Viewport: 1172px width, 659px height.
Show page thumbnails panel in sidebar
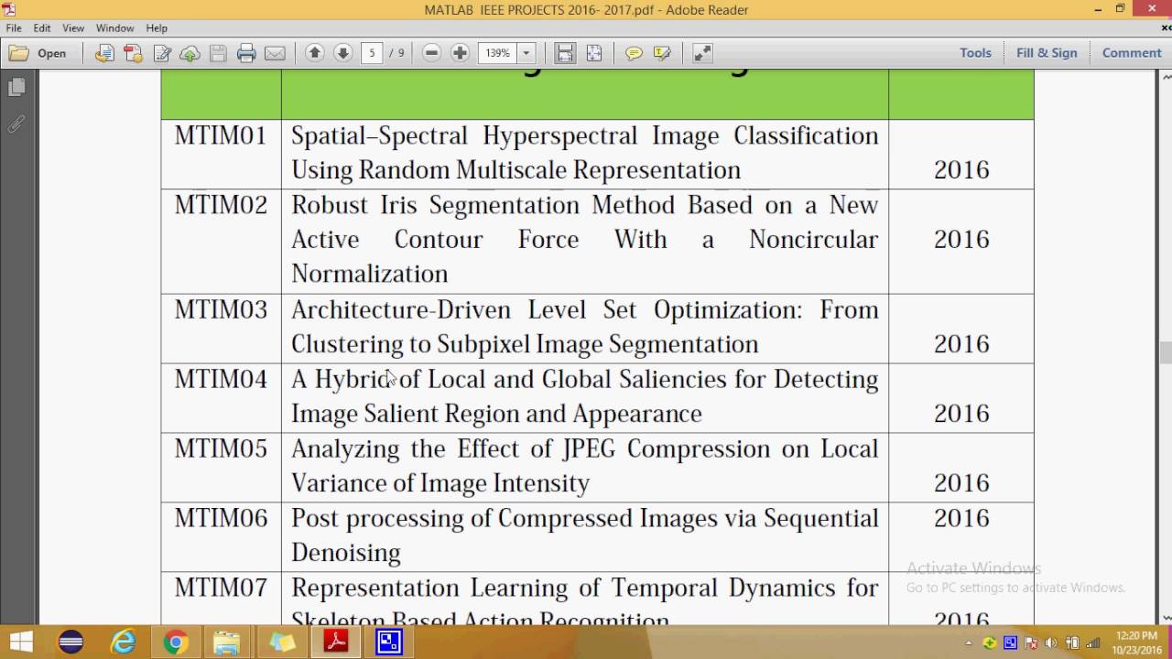point(16,88)
